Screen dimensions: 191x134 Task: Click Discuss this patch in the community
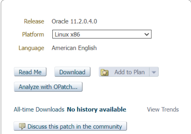click(x=74, y=126)
